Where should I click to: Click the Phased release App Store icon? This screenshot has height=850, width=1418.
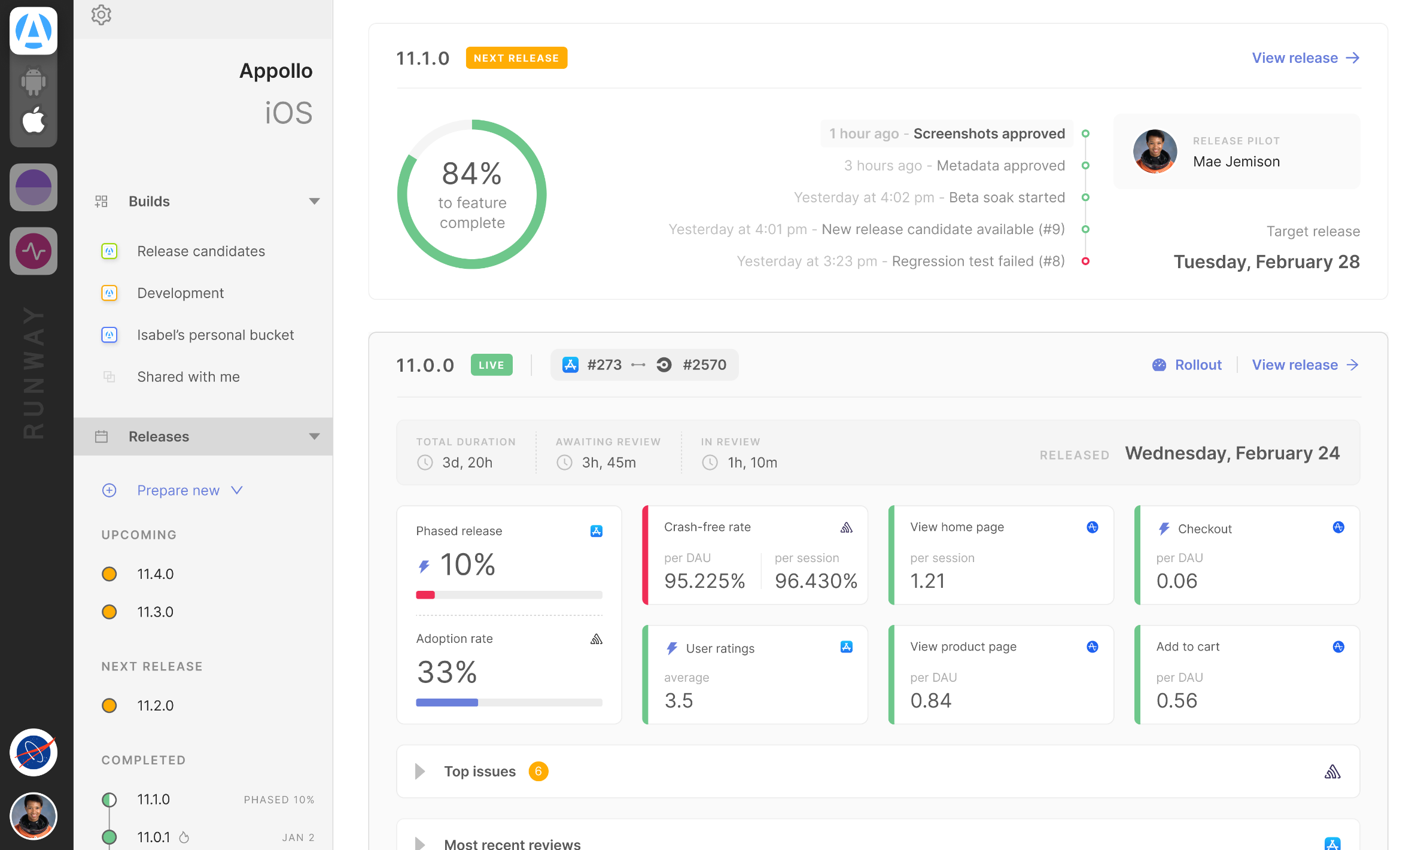(x=596, y=531)
